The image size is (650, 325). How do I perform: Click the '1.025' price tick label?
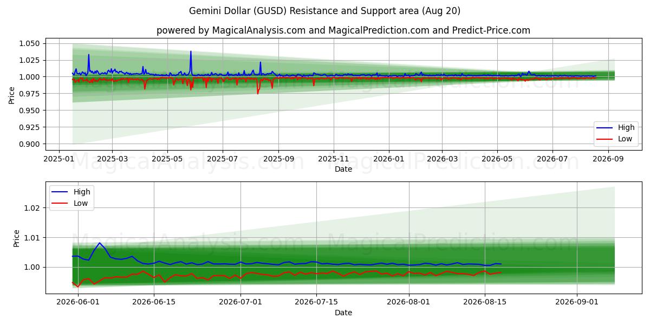(x=30, y=60)
